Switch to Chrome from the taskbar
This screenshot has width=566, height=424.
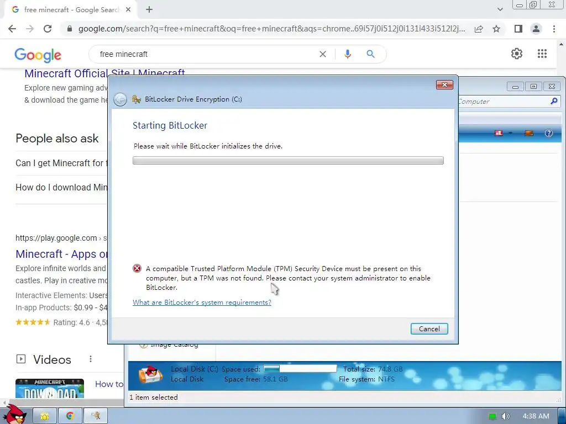pyautogui.click(x=70, y=416)
